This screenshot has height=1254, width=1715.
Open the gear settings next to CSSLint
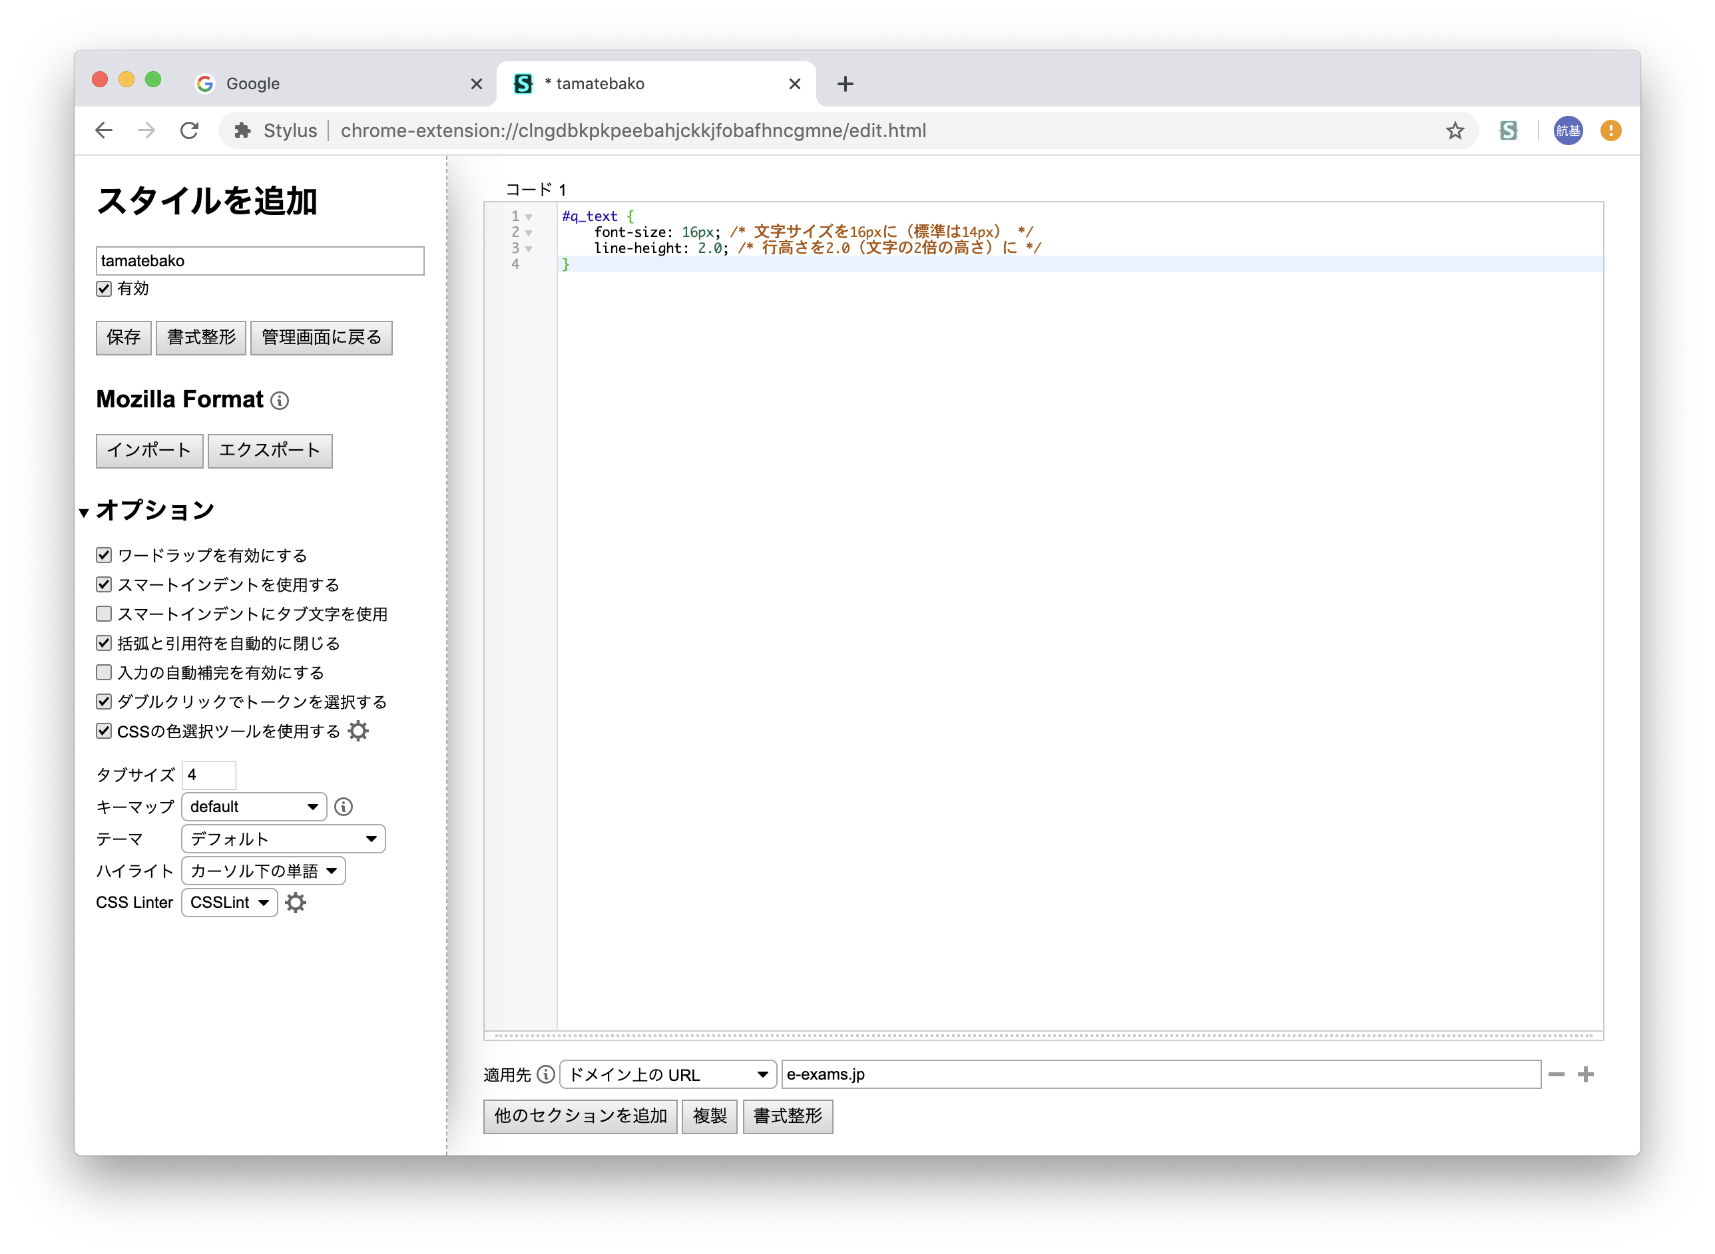pyautogui.click(x=296, y=902)
